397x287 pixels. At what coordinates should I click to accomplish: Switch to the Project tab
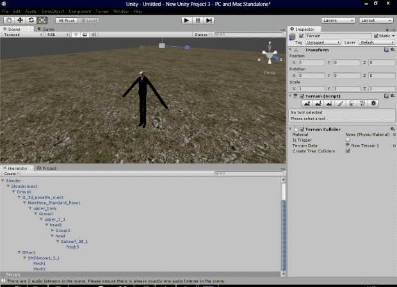pos(49,168)
